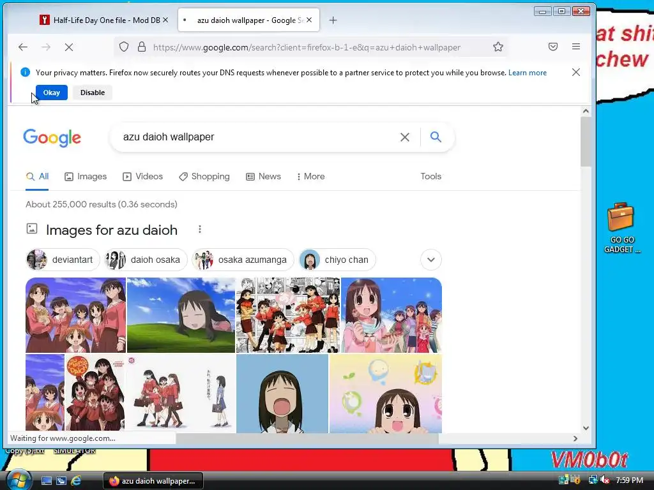Save page to Pocket

tap(553, 47)
